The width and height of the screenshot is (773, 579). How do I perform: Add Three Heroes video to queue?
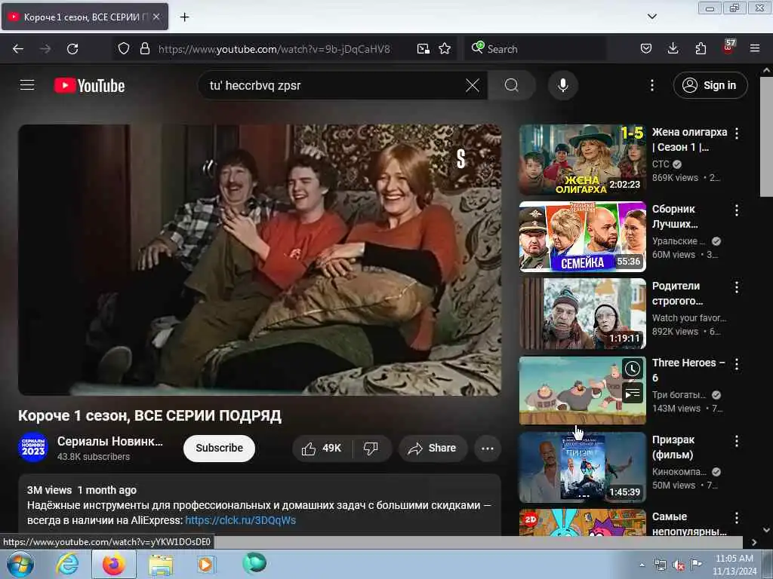pyautogui.click(x=633, y=394)
